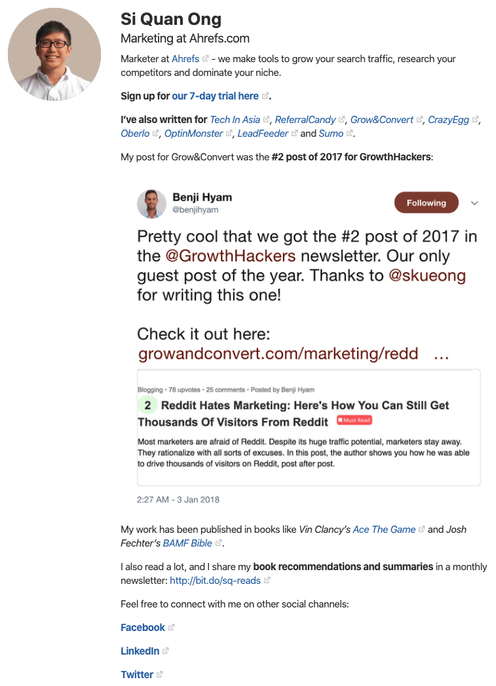496x686 pixels.
Task: Click external link icon after BAMF Bible
Action: 219,543
